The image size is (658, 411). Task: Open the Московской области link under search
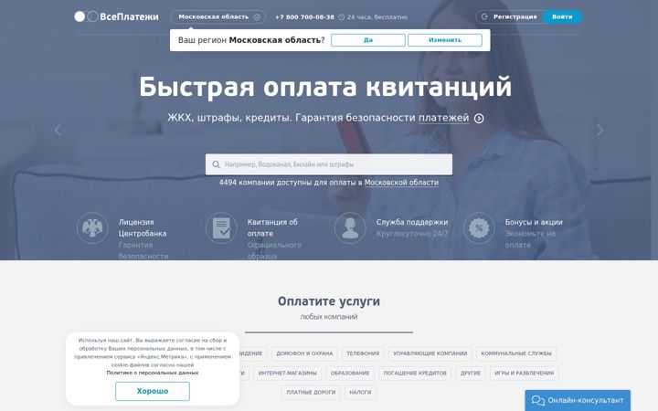point(401,183)
